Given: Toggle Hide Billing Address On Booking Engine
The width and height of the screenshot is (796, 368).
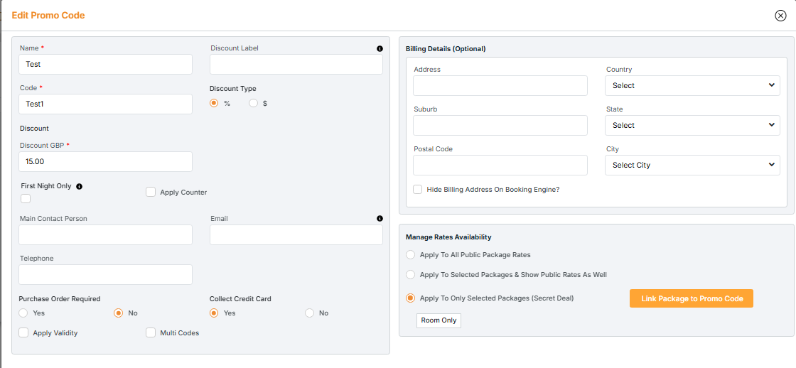Looking at the screenshot, I should (418, 190).
